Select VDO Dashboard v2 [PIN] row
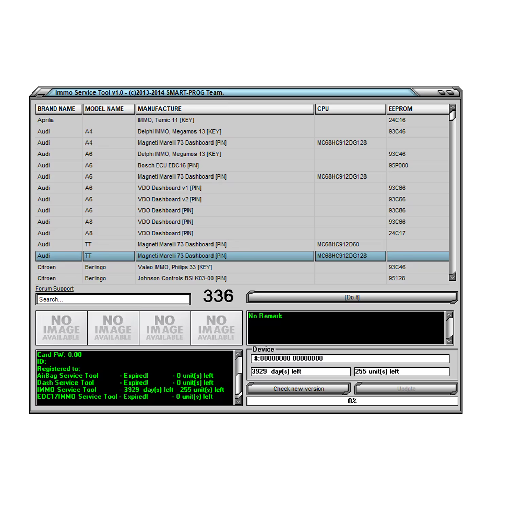Viewport: 510px width, 510px height. pos(242,199)
